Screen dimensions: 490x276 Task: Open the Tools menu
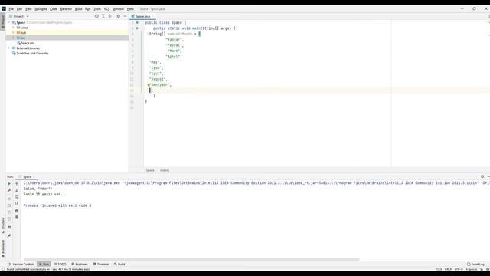pyautogui.click(x=97, y=9)
